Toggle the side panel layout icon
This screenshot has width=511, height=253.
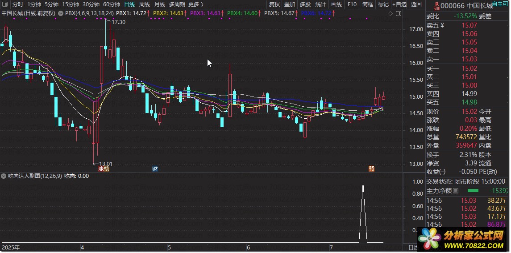[398, 13]
